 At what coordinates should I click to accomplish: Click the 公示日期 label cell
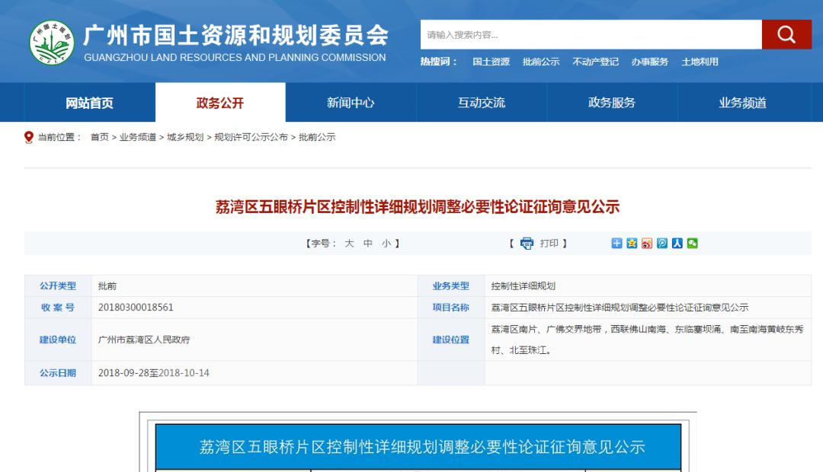tap(58, 373)
